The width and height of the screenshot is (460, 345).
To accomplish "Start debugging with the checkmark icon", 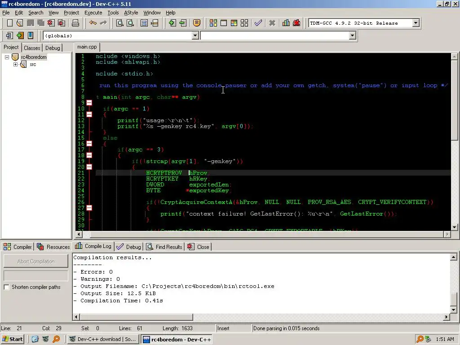I will click(258, 23).
